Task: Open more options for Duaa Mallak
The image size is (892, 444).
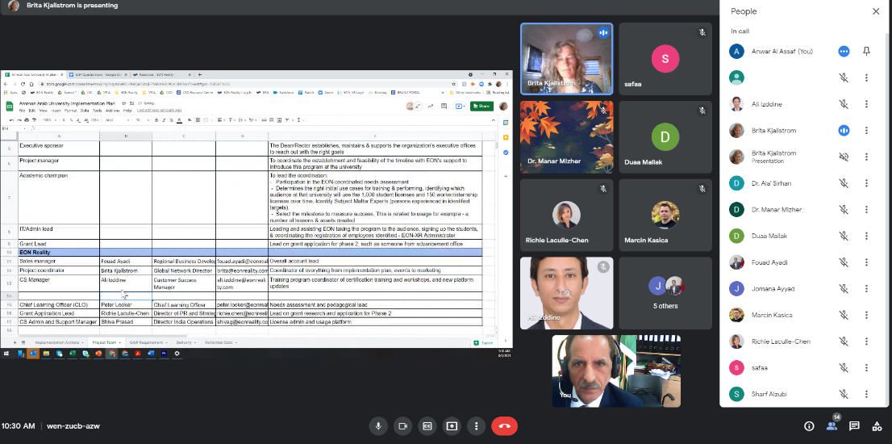Action: pyautogui.click(x=866, y=236)
